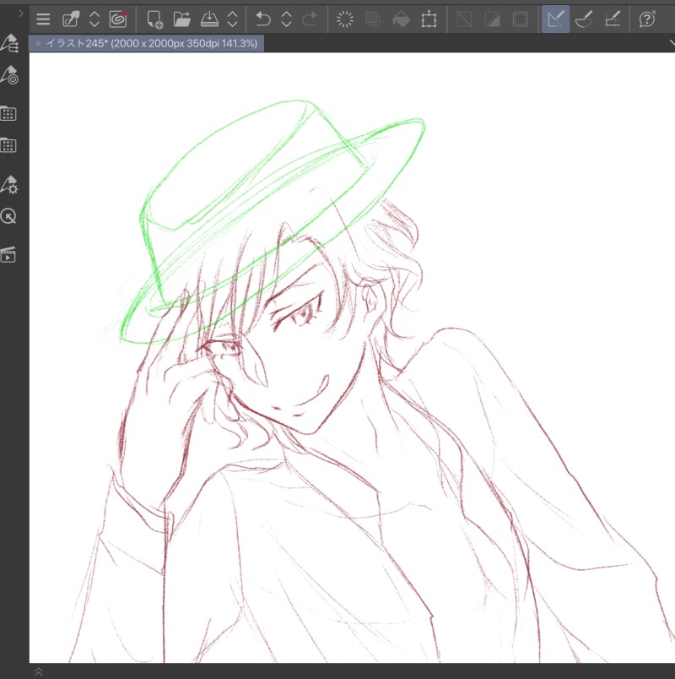Activate the Scale/Rotate transform icon
675x679 pixels.
429,19
